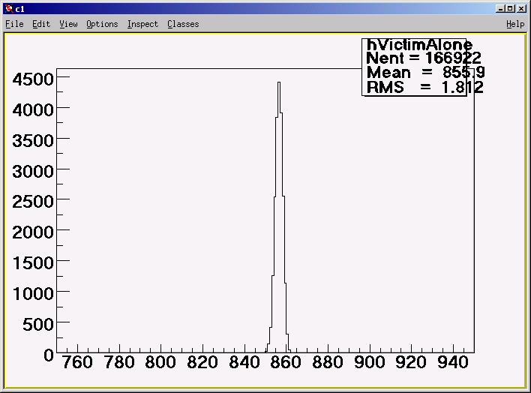Click the x-axis label 900
The width and height of the screenshot is (531, 393).
pos(370,362)
